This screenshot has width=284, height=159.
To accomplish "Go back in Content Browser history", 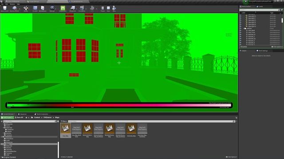I will (x=26, y=117).
